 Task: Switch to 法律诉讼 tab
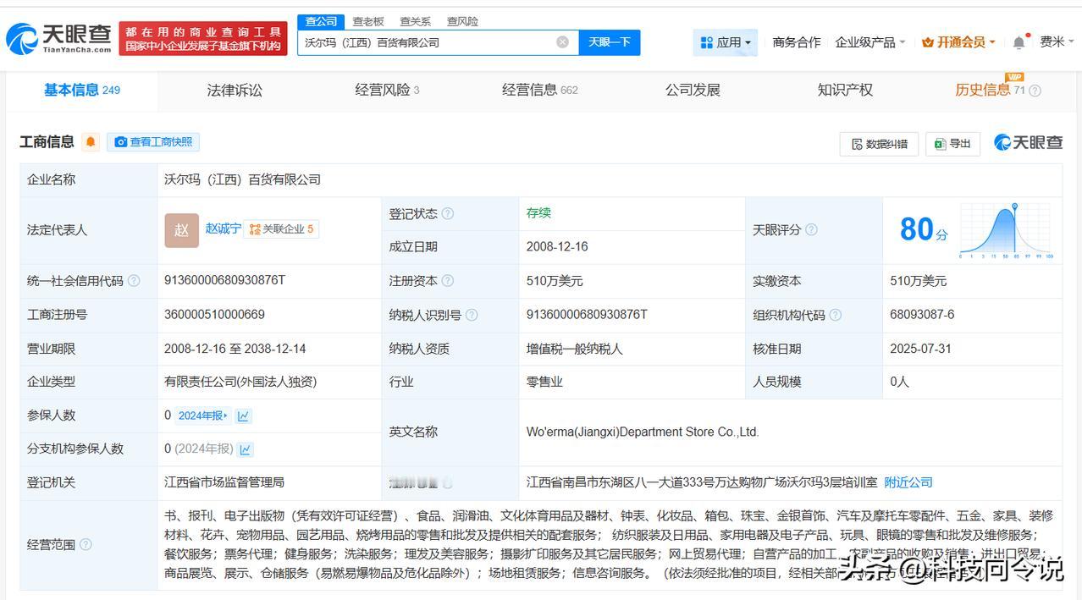235,90
